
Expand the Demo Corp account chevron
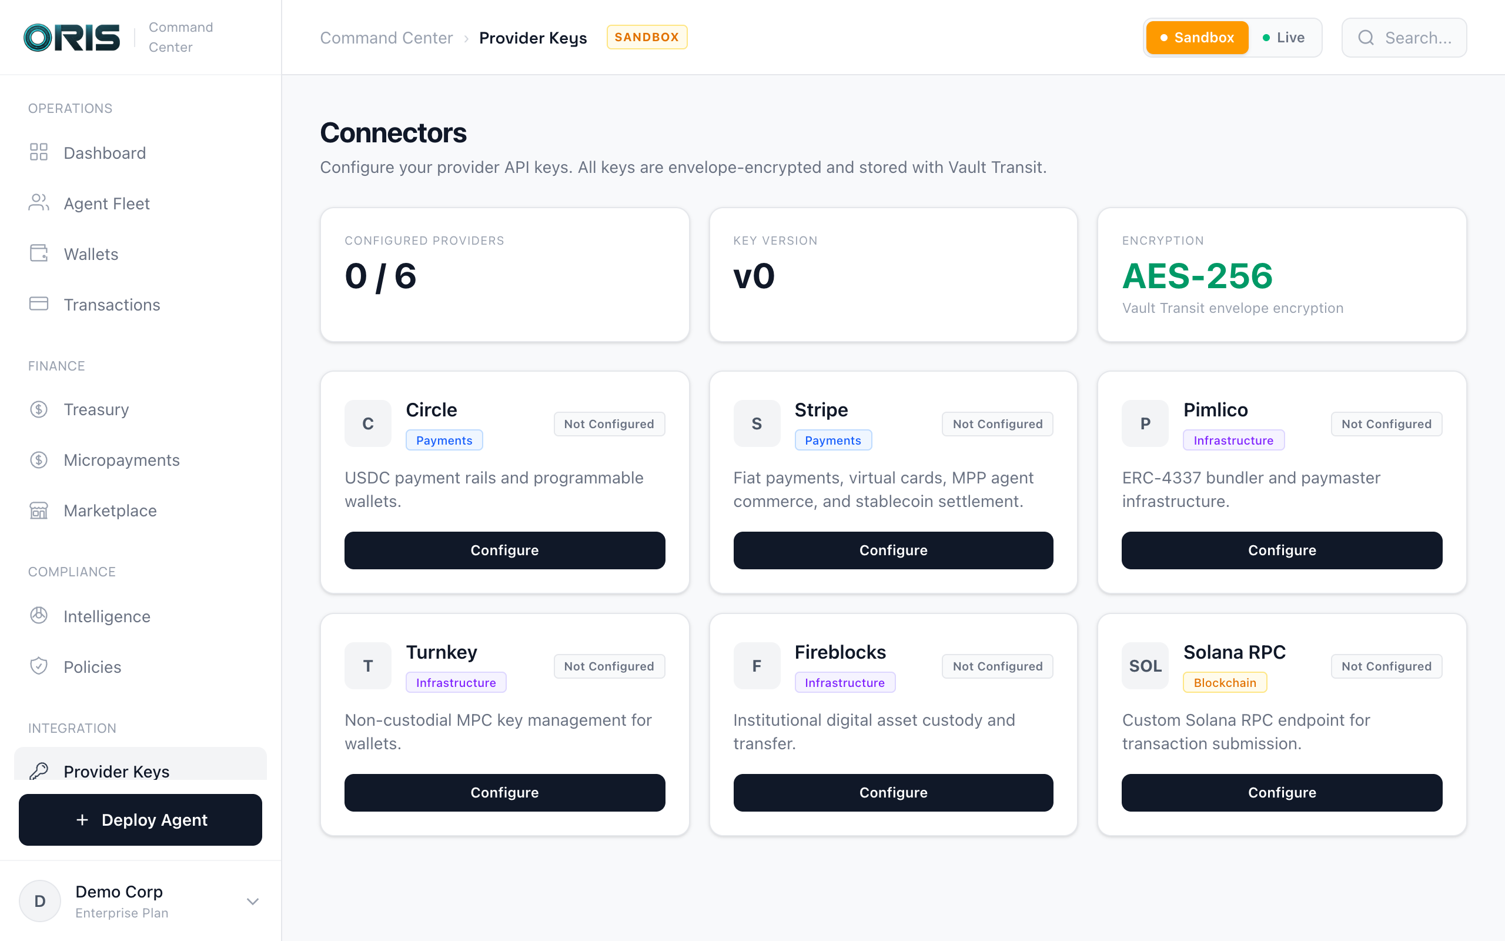[x=252, y=901]
